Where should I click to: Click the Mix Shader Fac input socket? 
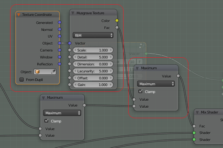pyautogui.click(x=194, y=126)
